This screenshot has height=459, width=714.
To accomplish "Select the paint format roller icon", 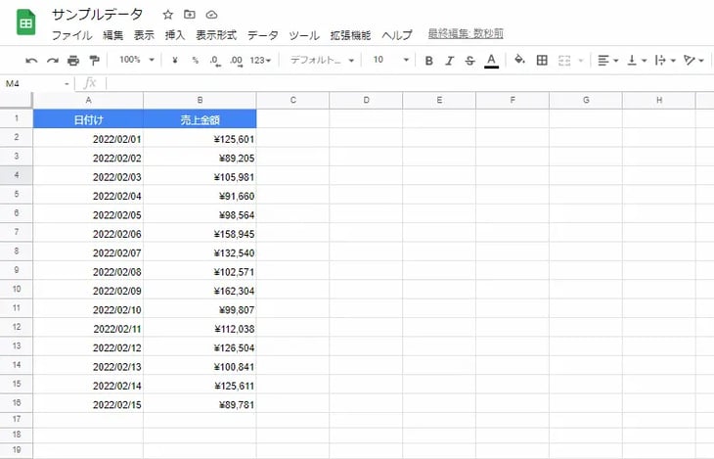I will click(x=94, y=61).
